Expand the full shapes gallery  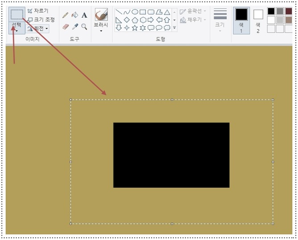point(174,28)
